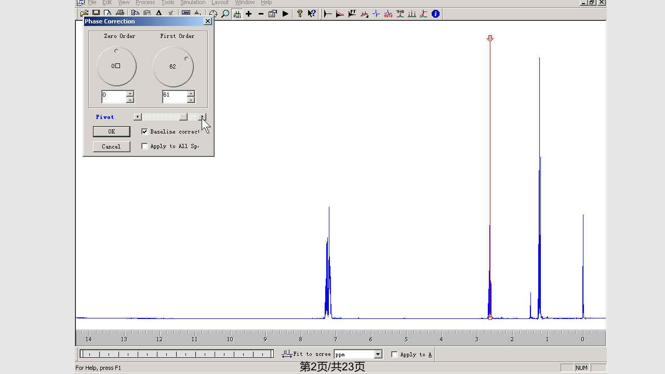This screenshot has height=374, width=665.
Task: Click the Fit to screen button
Action: point(306,354)
